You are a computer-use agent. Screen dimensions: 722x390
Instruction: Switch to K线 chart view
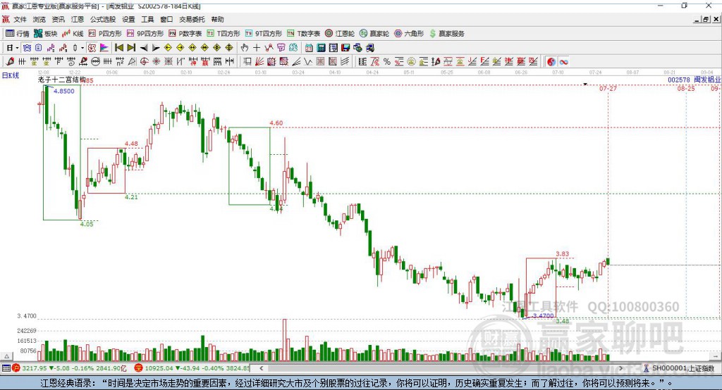pos(73,34)
